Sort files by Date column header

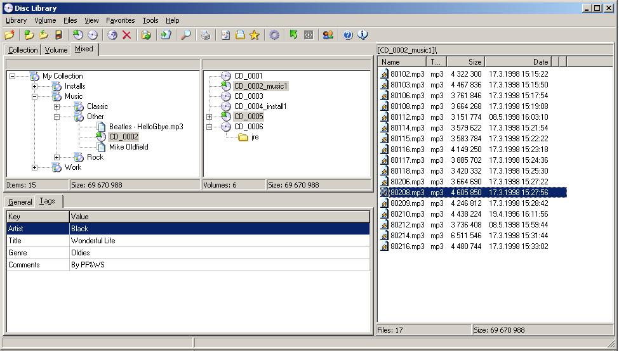[517, 62]
